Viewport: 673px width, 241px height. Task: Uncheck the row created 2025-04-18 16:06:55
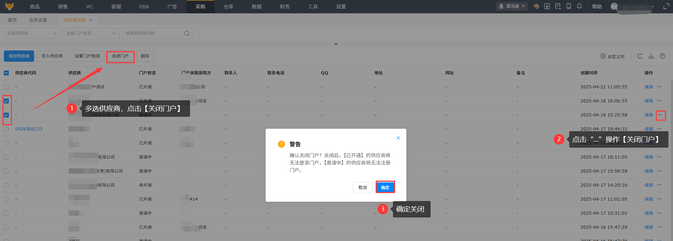pos(6,101)
